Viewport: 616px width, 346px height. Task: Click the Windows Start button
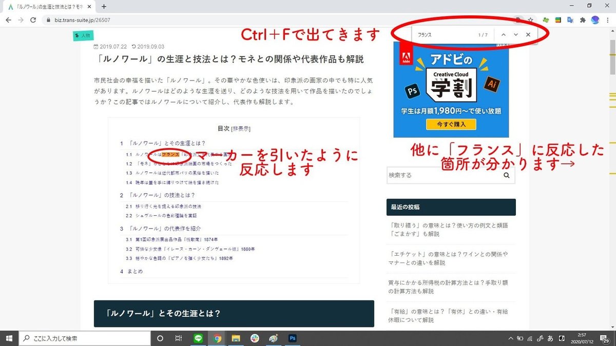pos(10,338)
